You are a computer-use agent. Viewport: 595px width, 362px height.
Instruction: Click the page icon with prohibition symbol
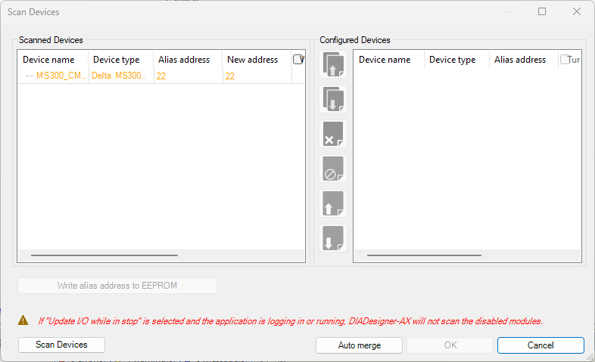pos(333,169)
